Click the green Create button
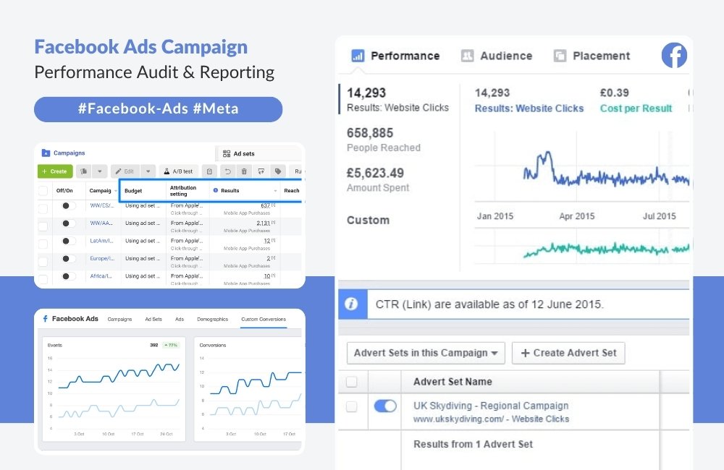This screenshot has height=470, width=724. 55,171
